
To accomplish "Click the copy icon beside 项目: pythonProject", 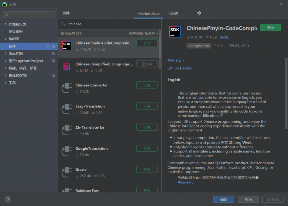I will (x=53, y=61).
